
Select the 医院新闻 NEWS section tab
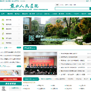(x=30, y=48)
